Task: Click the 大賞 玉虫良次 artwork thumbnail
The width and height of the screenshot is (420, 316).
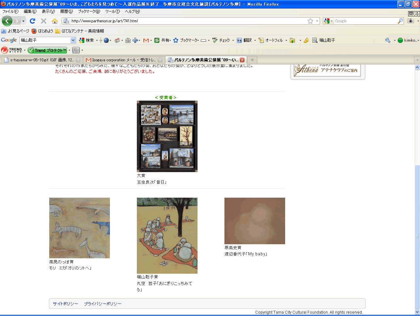Action: click(167, 136)
